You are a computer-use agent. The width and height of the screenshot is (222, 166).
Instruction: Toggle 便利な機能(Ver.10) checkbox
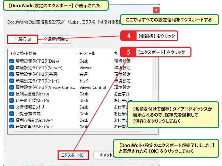pyautogui.click(x=11, y=94)
